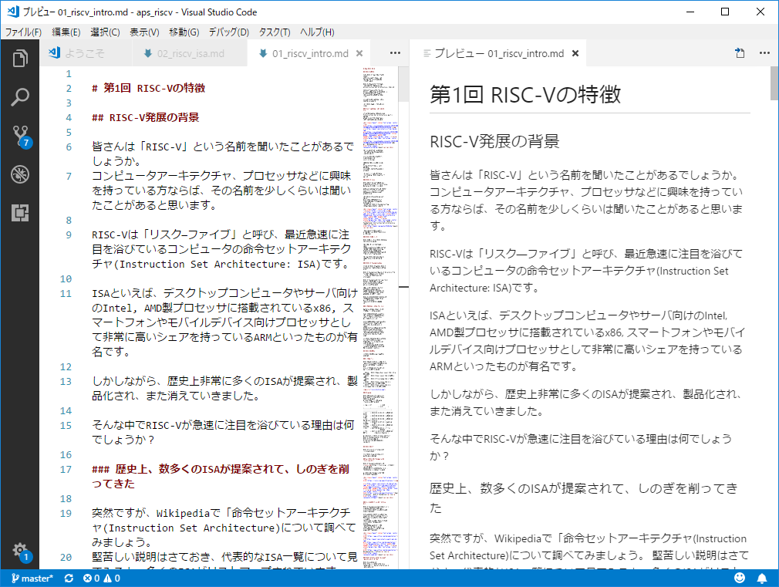
Task: Open more actions menu of editor group
Action: point(395,53)
